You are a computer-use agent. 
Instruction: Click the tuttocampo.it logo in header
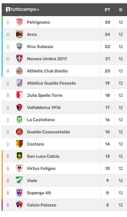(22, 10)
